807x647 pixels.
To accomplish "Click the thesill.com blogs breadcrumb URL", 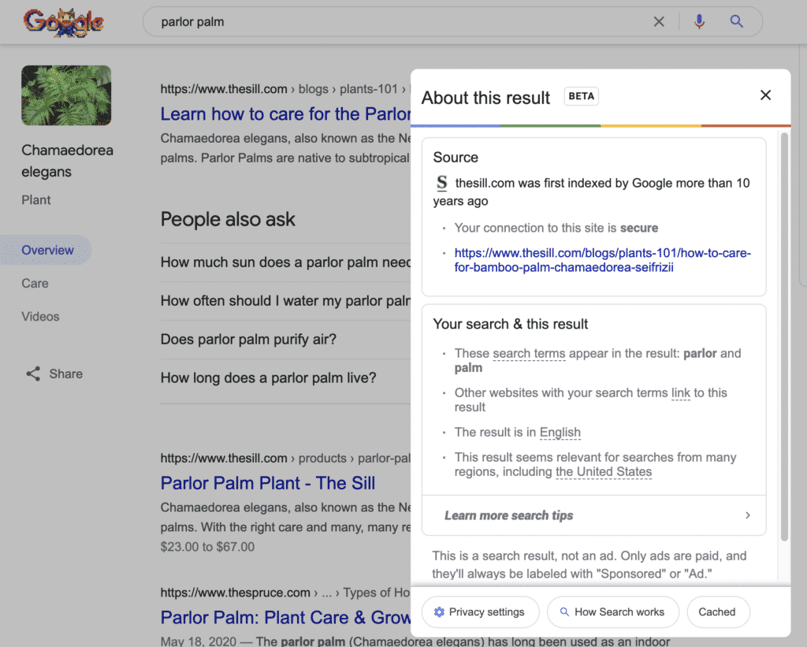I will coord(285,89).
